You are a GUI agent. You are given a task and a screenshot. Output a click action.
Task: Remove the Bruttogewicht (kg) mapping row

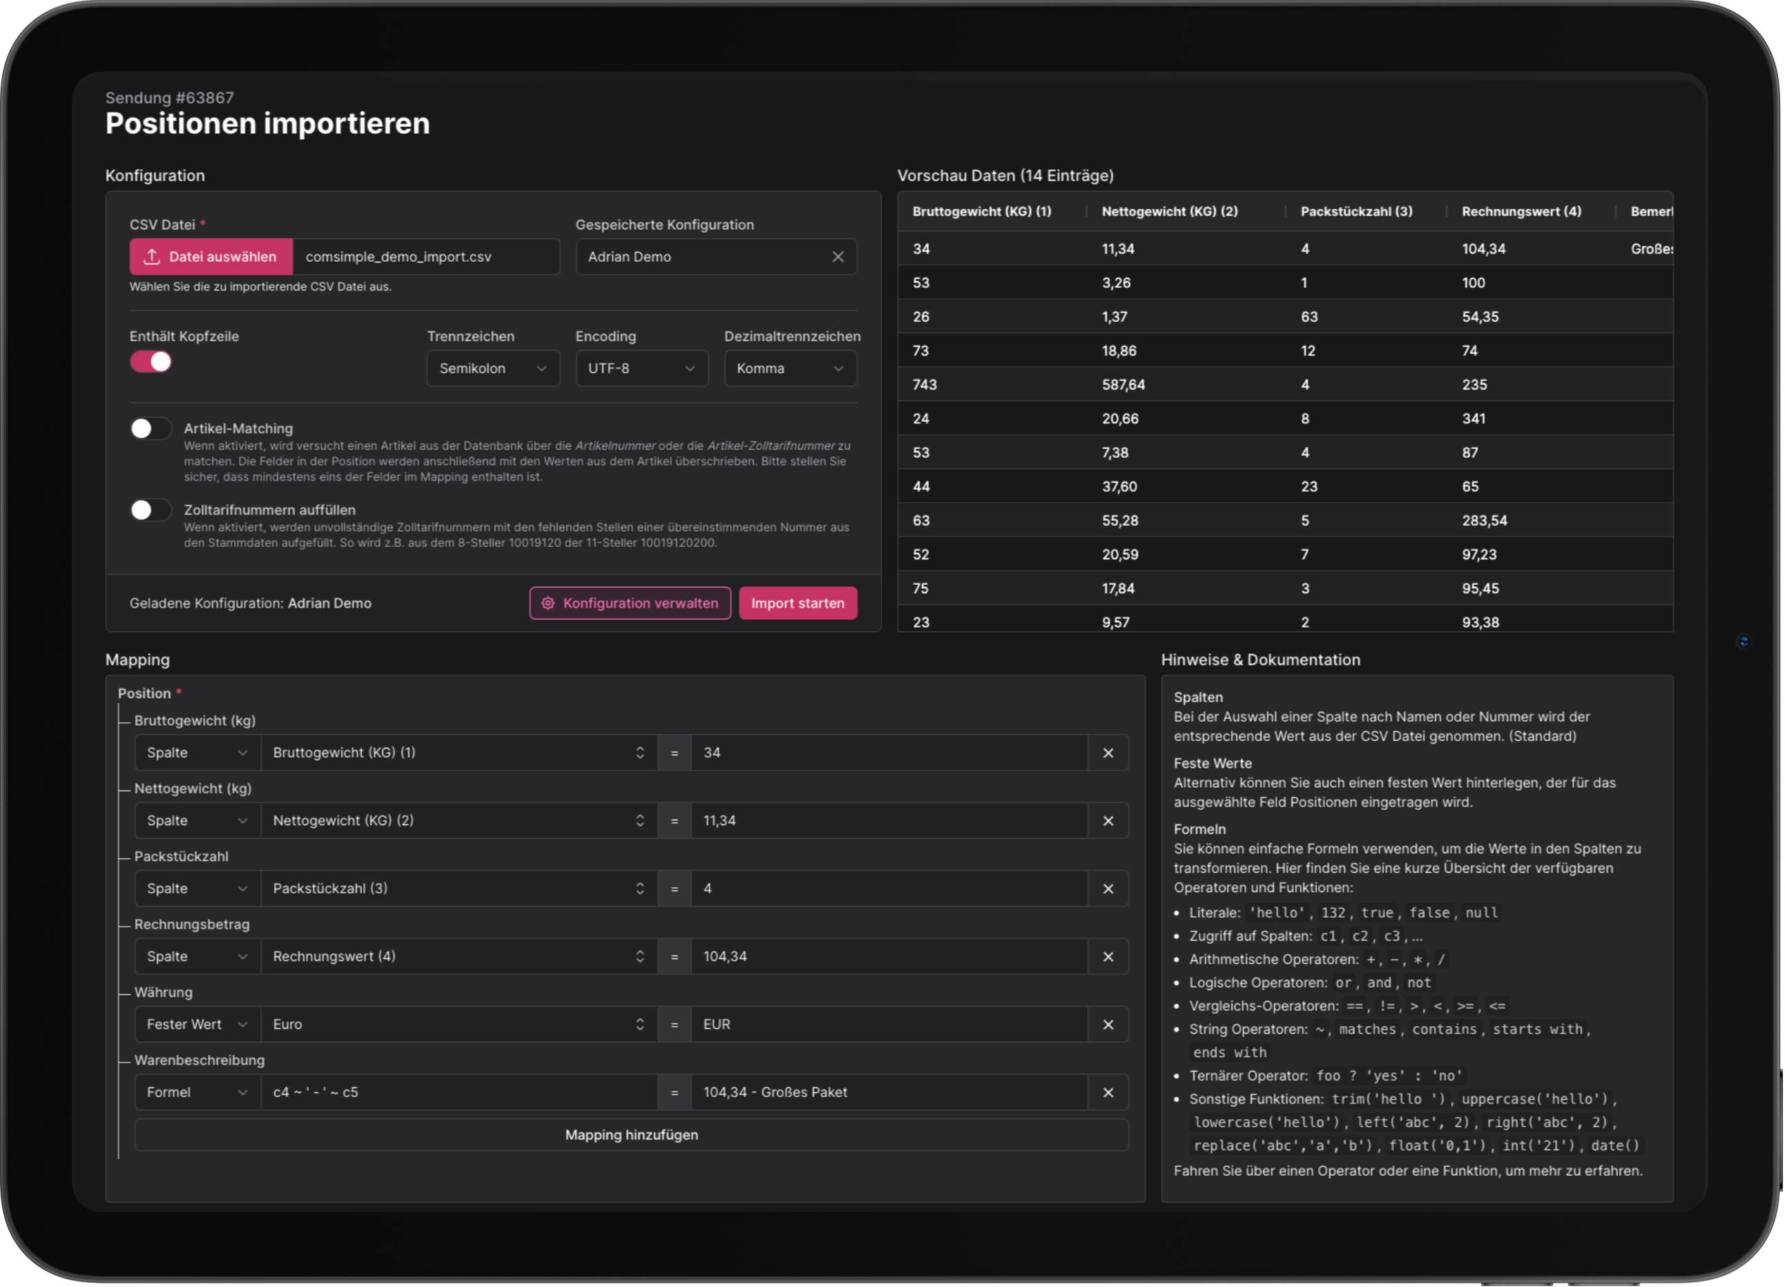(1109, 753)
